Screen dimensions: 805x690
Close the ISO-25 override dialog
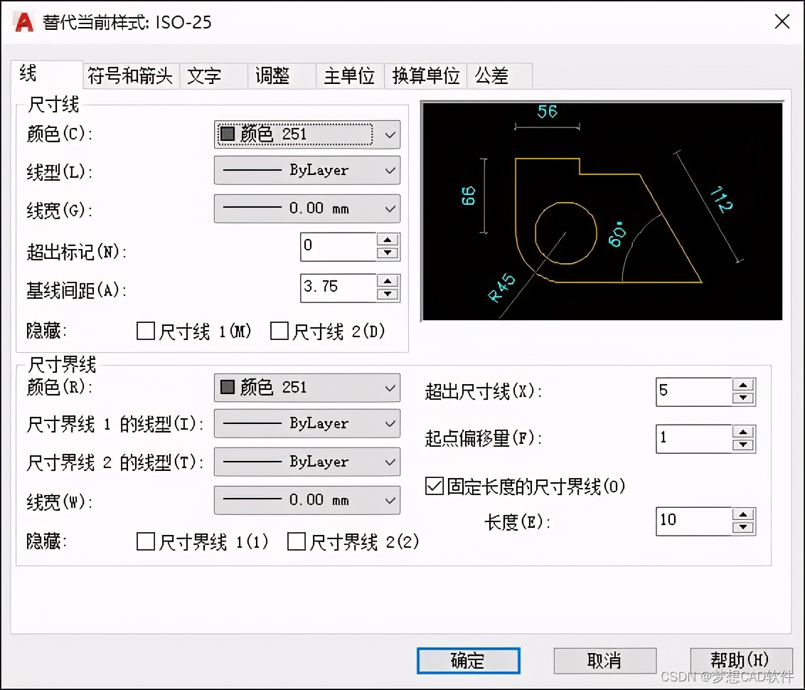782,21
